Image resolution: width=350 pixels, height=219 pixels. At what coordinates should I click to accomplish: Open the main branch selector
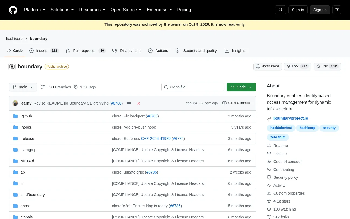point(23,87)
